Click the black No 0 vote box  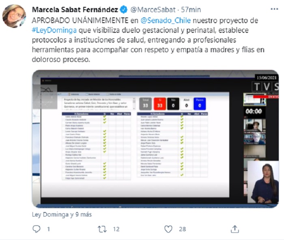[173, 104]
